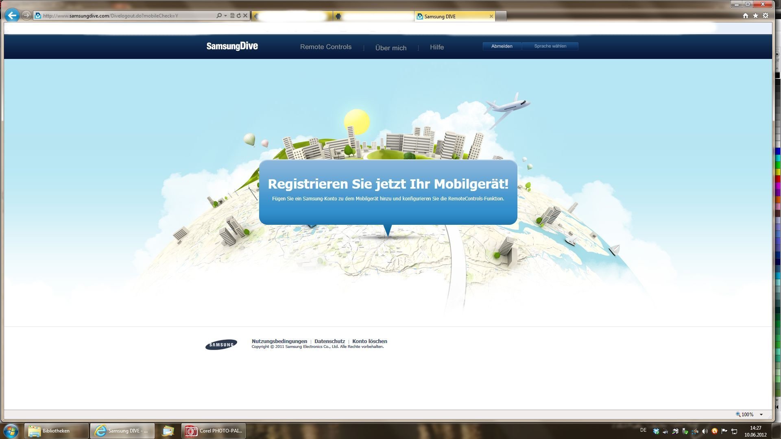Select the Samsung DIVE browser tab
The height and width of the screenshot is (439, 781).
[455, 16]
